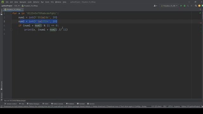Open the Problems tool window
The height and width of the screenshot is (114, 203).
(70, 104)
